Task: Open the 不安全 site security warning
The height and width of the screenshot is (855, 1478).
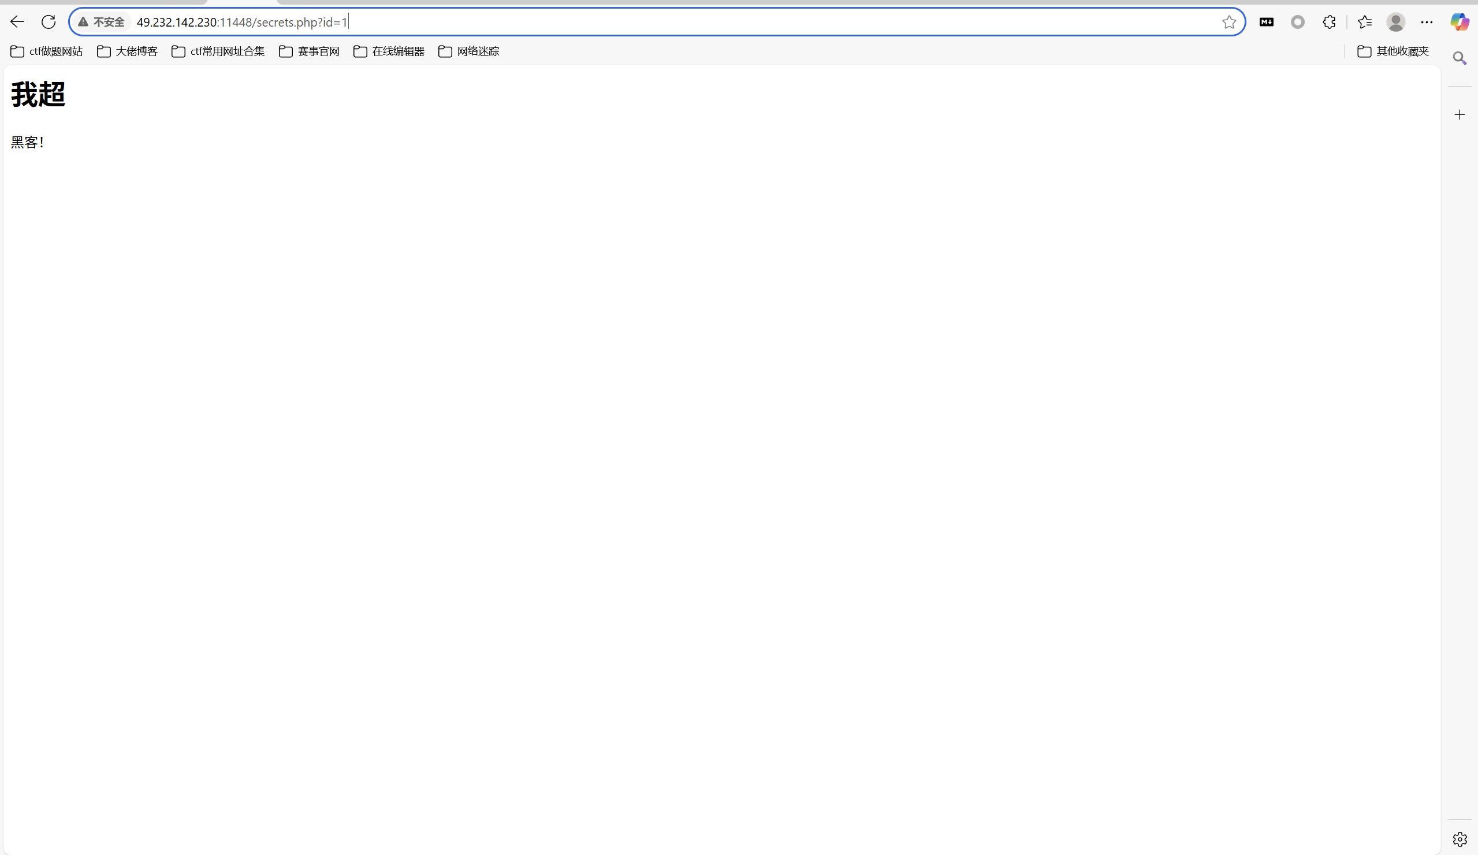Action: point(102,23)
